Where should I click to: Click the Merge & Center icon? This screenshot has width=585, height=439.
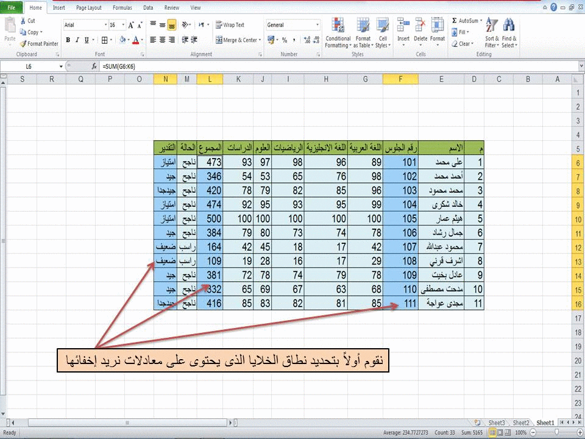coord(236,40)
